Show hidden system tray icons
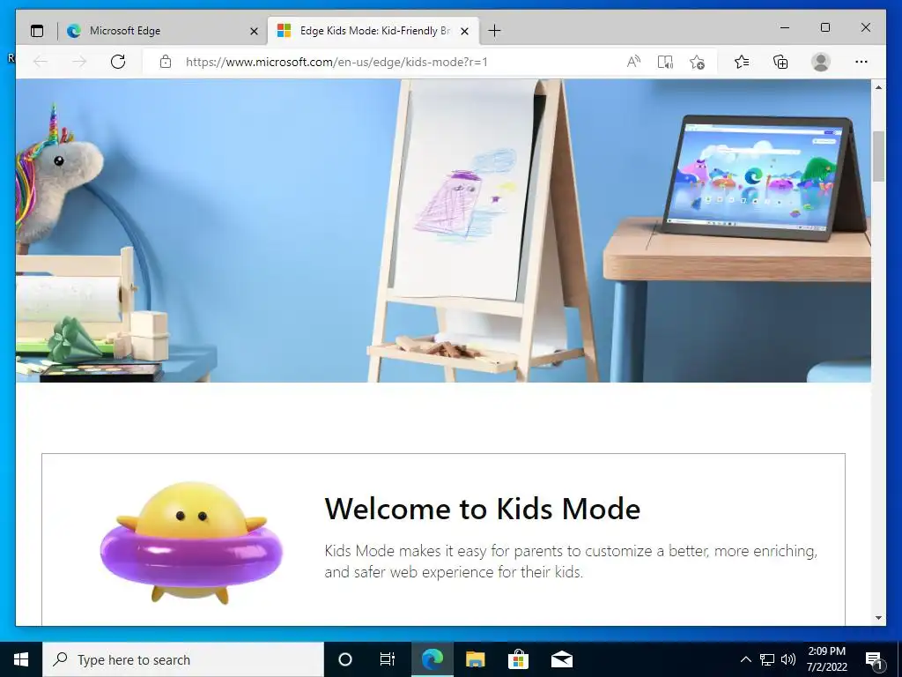 pyautogui.click(x=745, y=659)
